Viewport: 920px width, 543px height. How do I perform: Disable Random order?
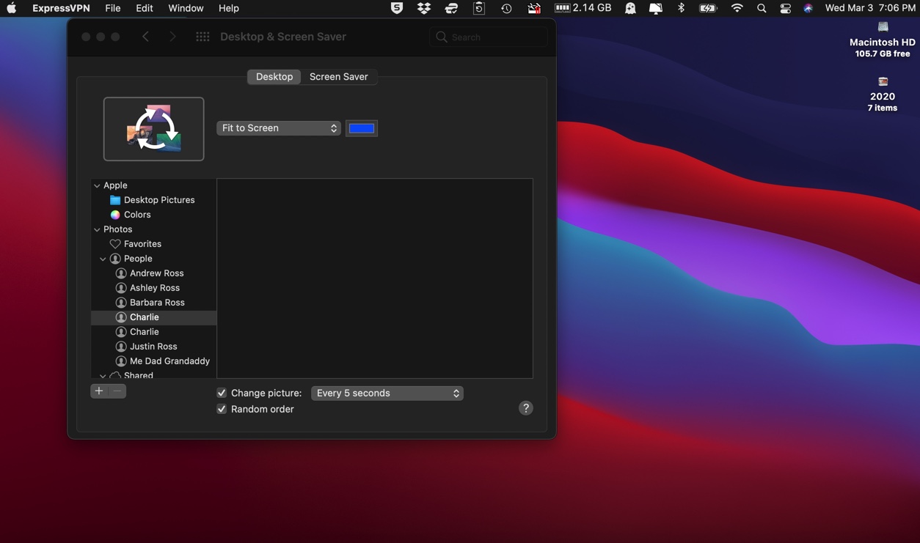pyautogui.click(x=222, y=409)
